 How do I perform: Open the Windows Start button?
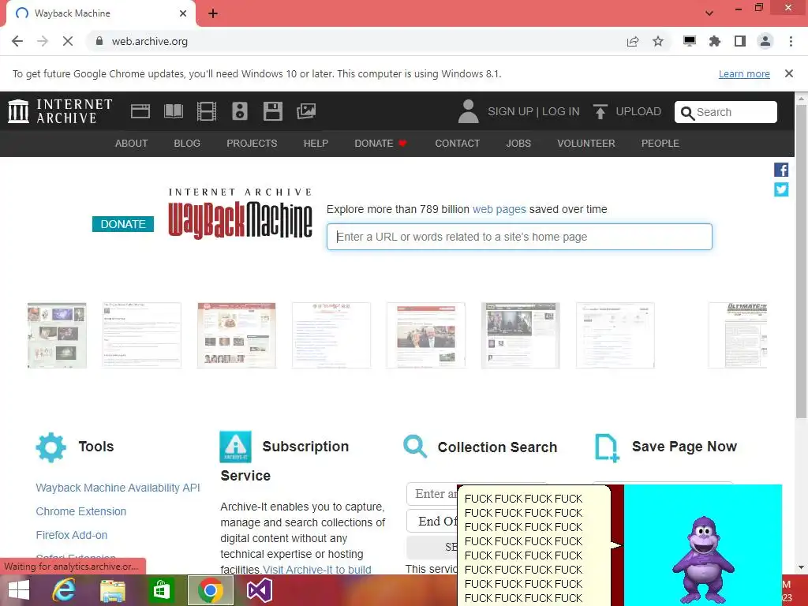pyautogui.click(x=19, y=590)
